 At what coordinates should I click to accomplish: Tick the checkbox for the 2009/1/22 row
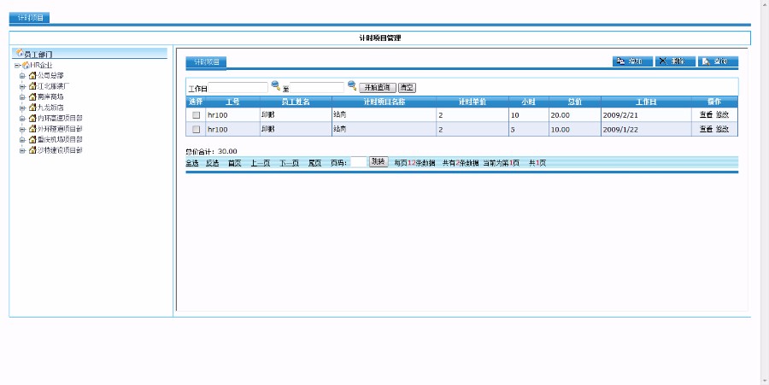[x=197, y=129]
